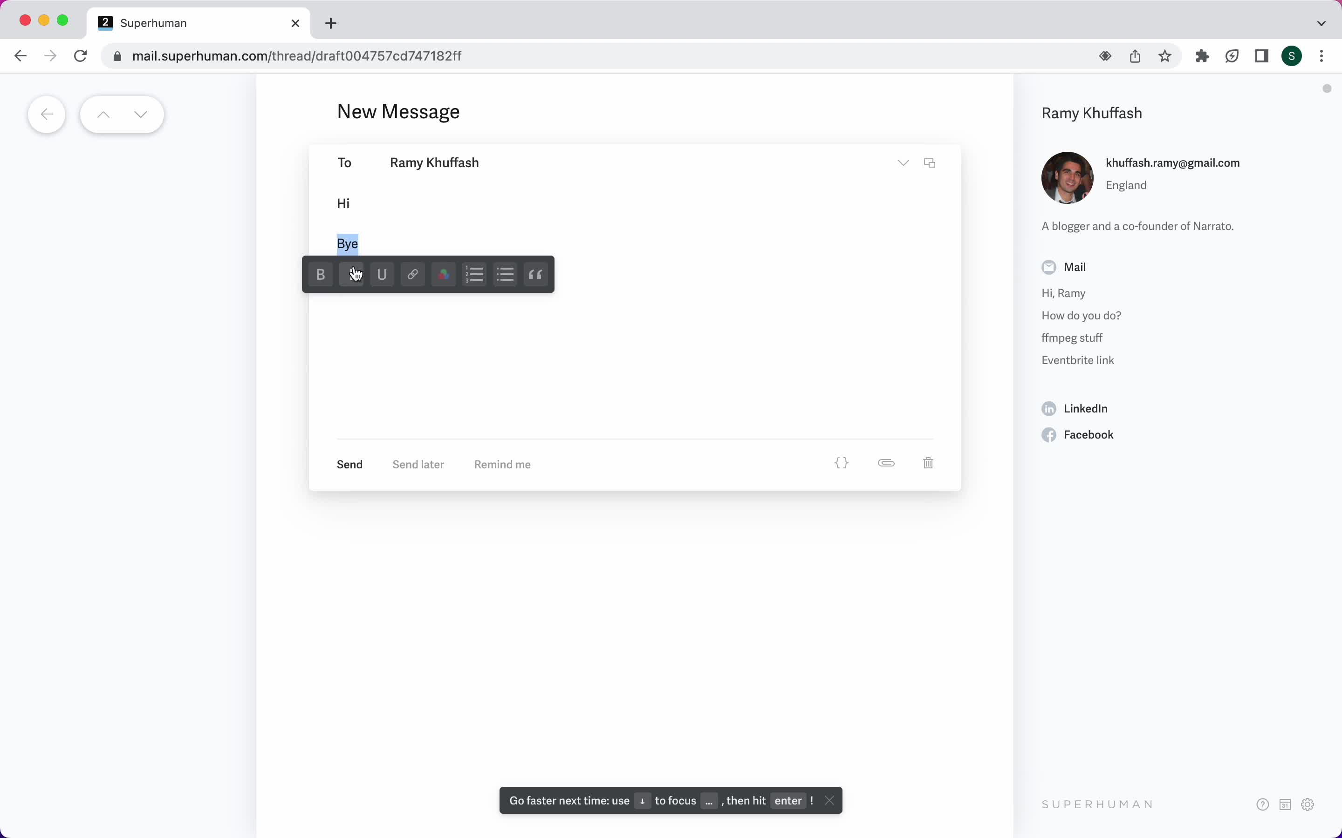1342x838 pixels.
Task: Expand Send later options
Action: 418,463
